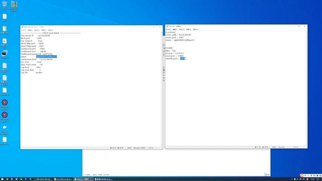Click the Notepad icon in left window title bar

22,27
